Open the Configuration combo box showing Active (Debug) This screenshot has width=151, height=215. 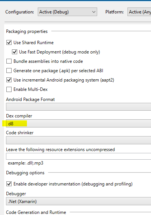pos(67,12)
